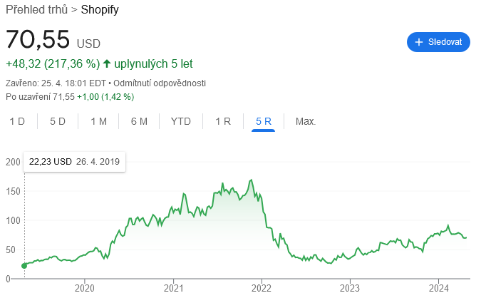Click the plus icon in Sledovat button
The image size is (481, 303).
click(x=419, y=42)
